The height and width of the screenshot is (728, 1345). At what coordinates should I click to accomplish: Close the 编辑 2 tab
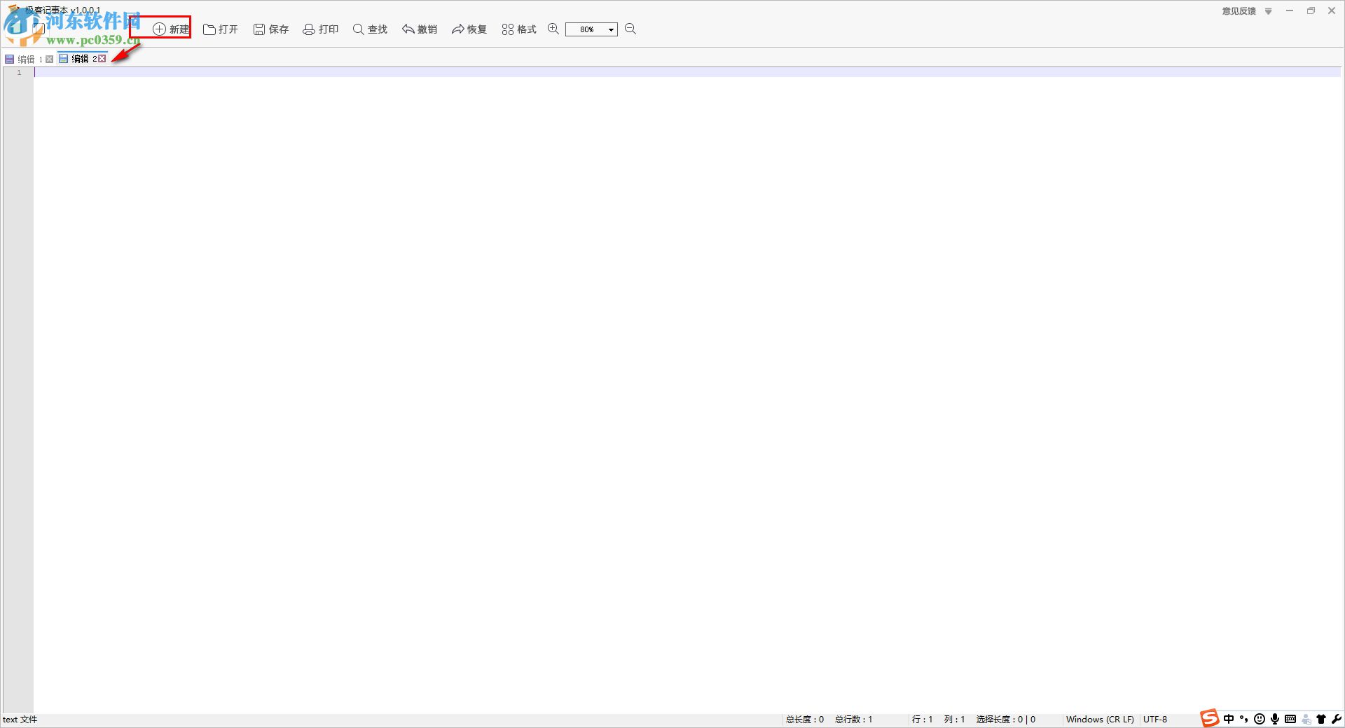(x=102, y=59)
